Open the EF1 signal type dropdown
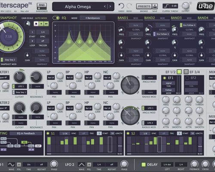 coord(169,83)
